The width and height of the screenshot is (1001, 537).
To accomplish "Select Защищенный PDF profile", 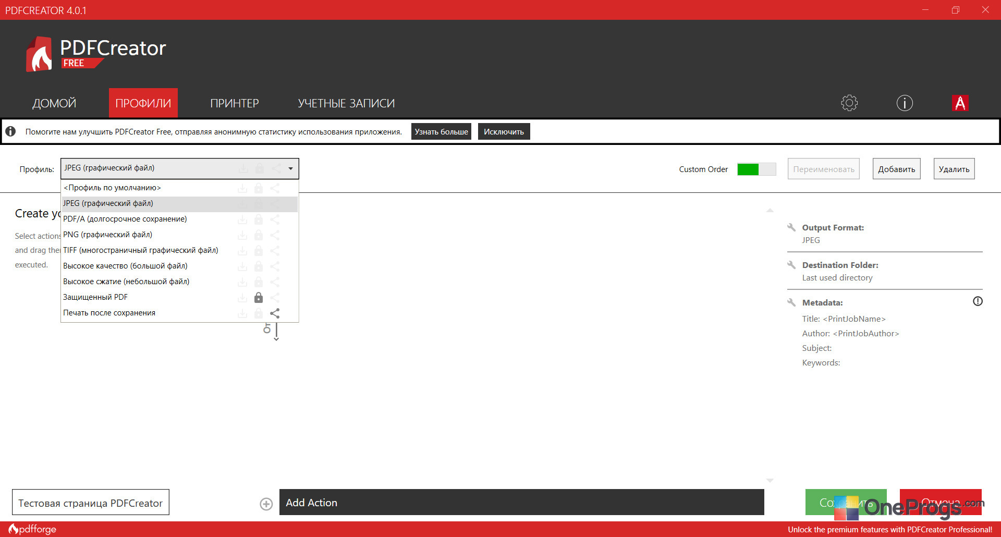I will (x=179, y=297).
